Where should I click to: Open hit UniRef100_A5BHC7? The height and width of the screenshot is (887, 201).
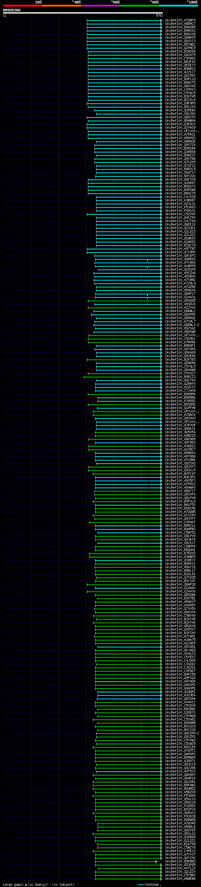coord(180,24)
